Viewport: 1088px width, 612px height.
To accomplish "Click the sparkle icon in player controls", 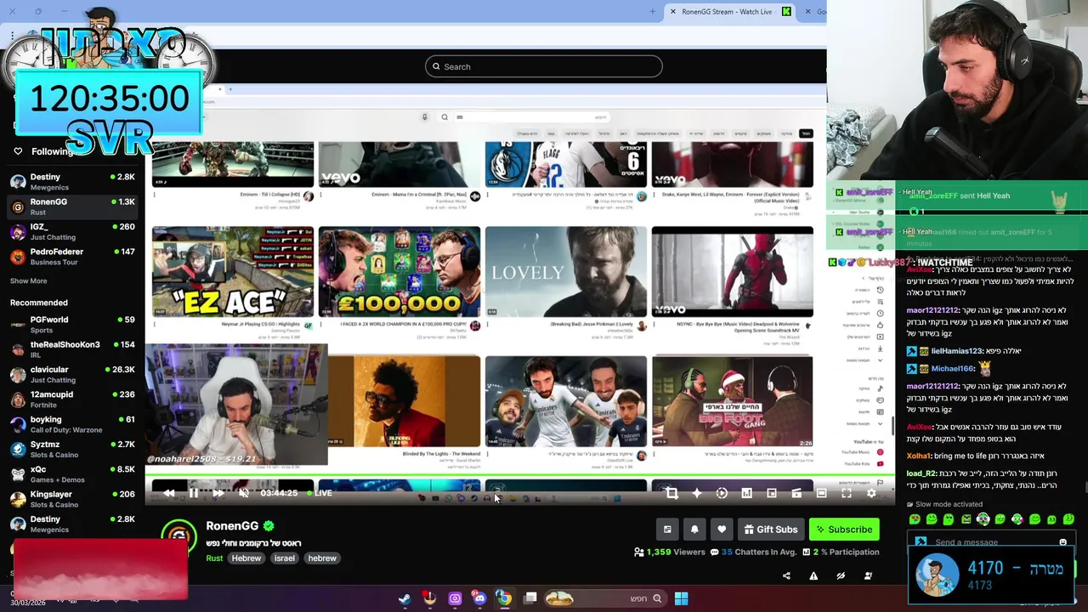I will [696, 493].
